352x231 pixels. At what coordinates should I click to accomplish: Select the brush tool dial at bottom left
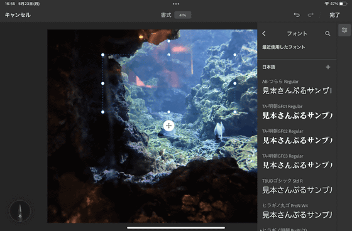point(20,211)
